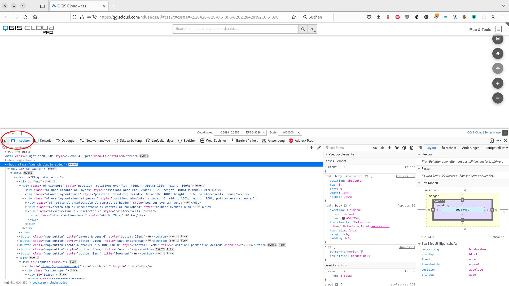Image resolution: width=509 pixels, height=286 pixels.
Task: Toggle print media simulation
Action: (x=412, y=148)
